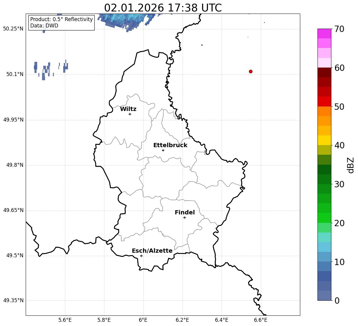Click the 40 tick on colorbar
Screen dimensions: 358x326
tap(339, 145)
